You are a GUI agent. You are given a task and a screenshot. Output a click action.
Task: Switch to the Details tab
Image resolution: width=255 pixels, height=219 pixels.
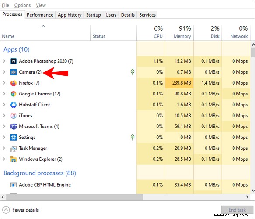click(128, 15)
